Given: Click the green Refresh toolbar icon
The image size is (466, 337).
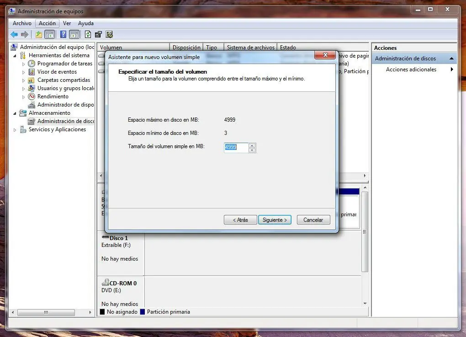Looking at the screenshot, I should point(88,34).
